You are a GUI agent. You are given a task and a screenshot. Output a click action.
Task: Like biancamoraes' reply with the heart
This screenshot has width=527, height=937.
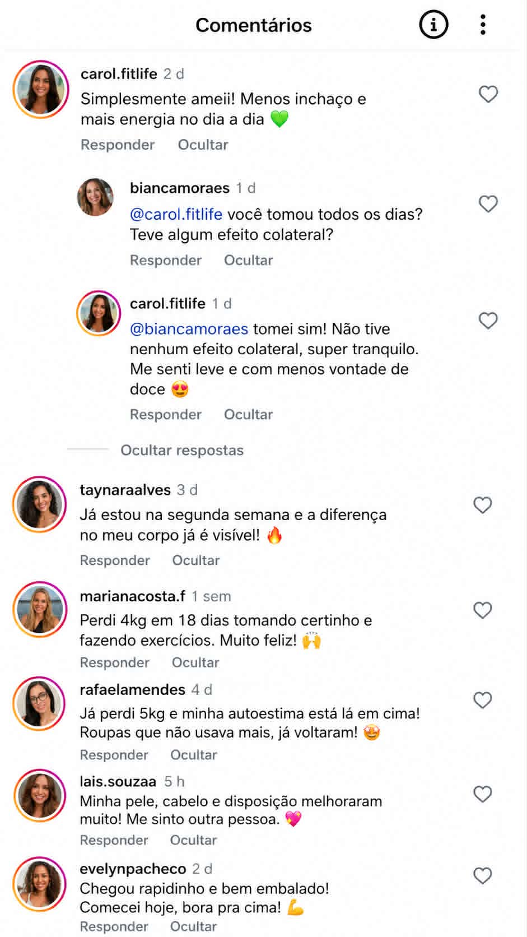pyautogui.click(x=488, y=203)
